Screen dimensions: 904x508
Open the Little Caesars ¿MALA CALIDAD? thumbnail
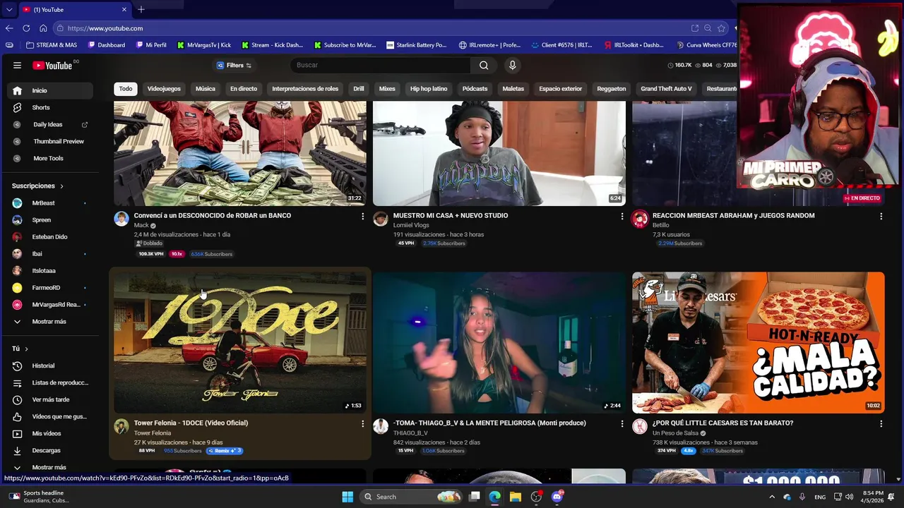tap(758, 342)
